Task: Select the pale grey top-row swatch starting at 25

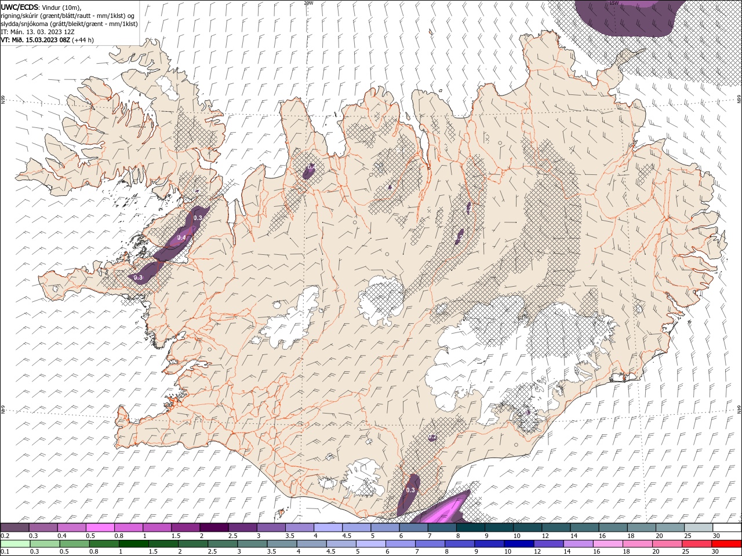Action: tap(699, 528)
